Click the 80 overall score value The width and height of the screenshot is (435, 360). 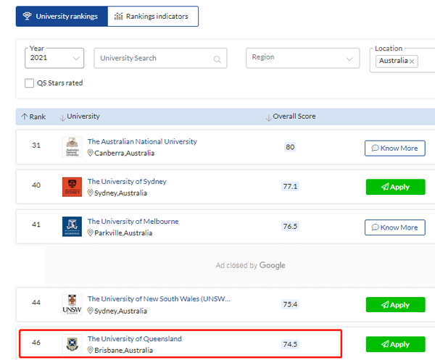click(x=290, y=147)
